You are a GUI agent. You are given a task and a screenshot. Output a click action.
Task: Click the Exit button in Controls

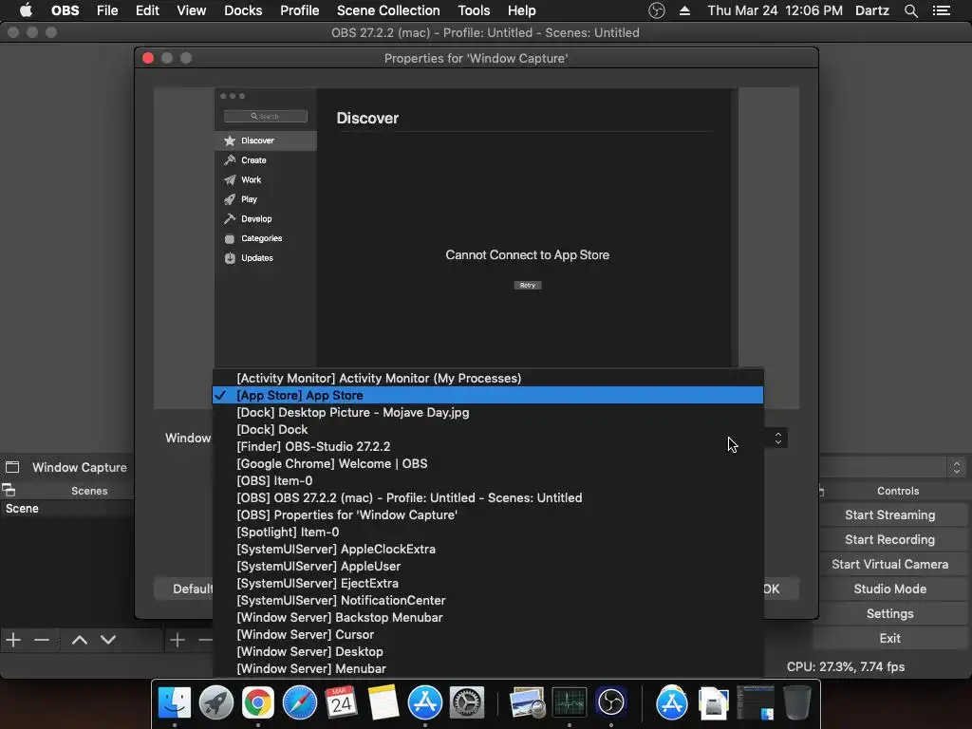point(889,639)
